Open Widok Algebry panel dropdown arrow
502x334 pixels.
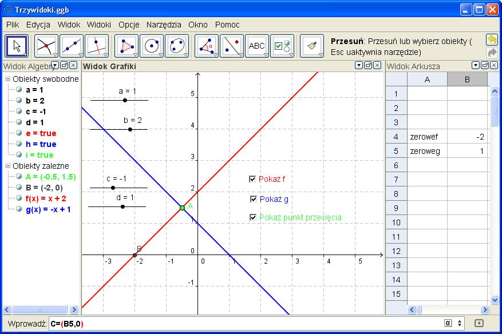click(x=55, y=65)
